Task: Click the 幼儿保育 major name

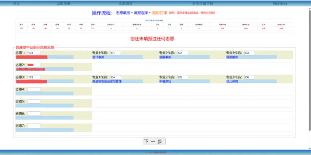Action: point(232,82)
